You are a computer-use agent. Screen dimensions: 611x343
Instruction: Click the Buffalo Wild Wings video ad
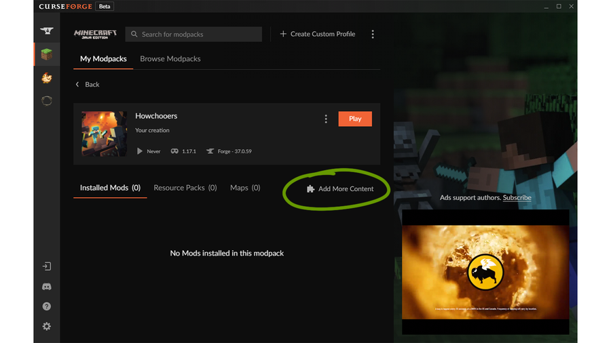485,273
